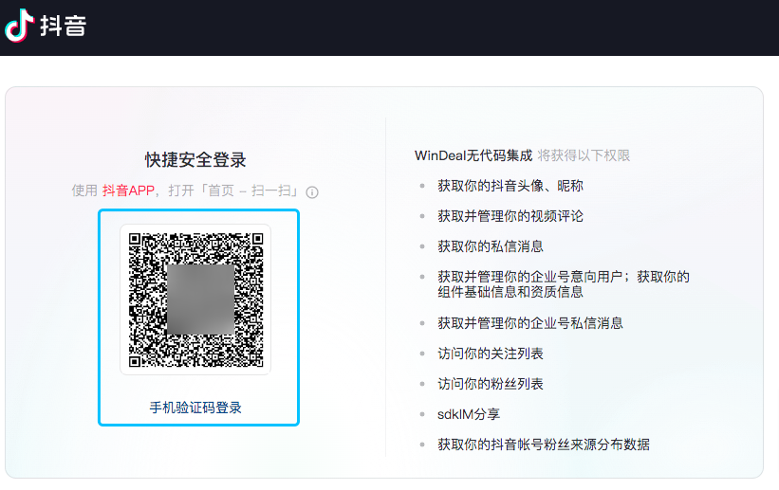Click 打开「首页 – 扫一扫」 instruction text
779x490 pixels.
pos(233,191)
